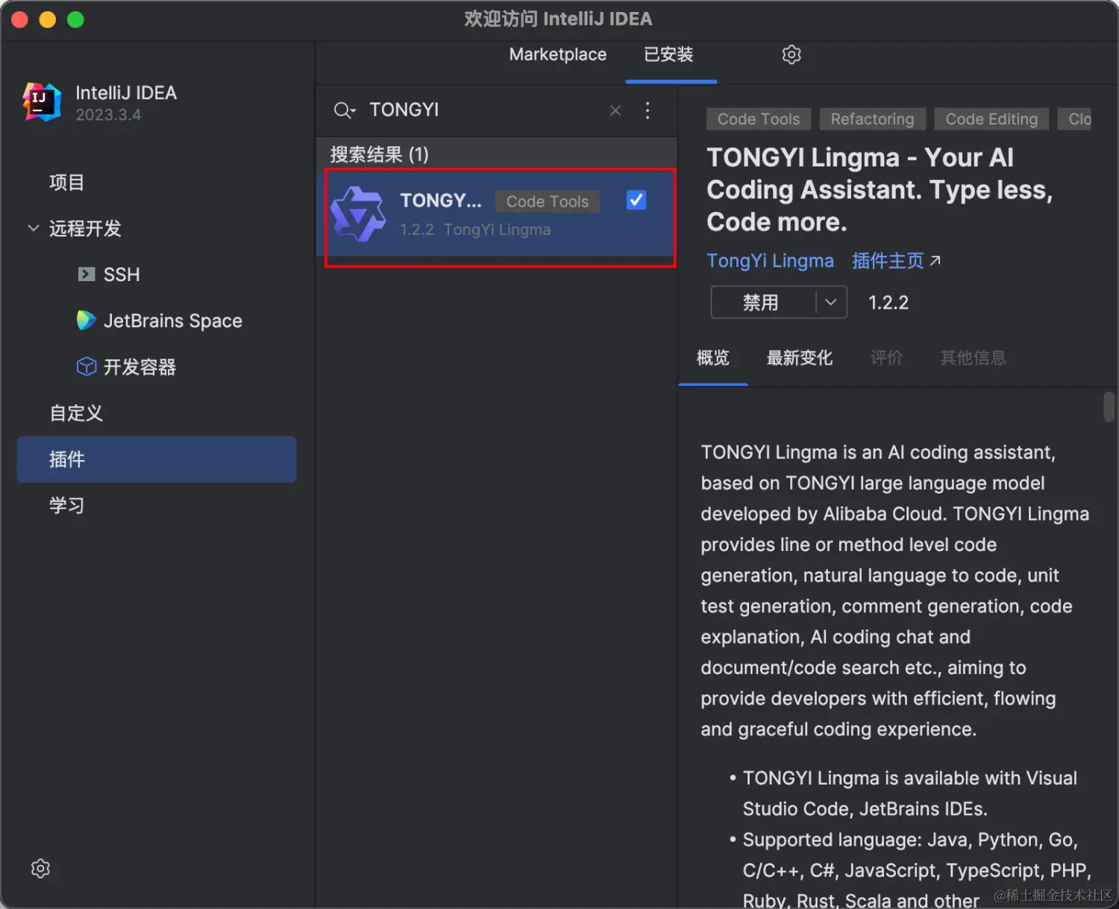Click into the plugin search field with TONGYI

coord(485,110)
